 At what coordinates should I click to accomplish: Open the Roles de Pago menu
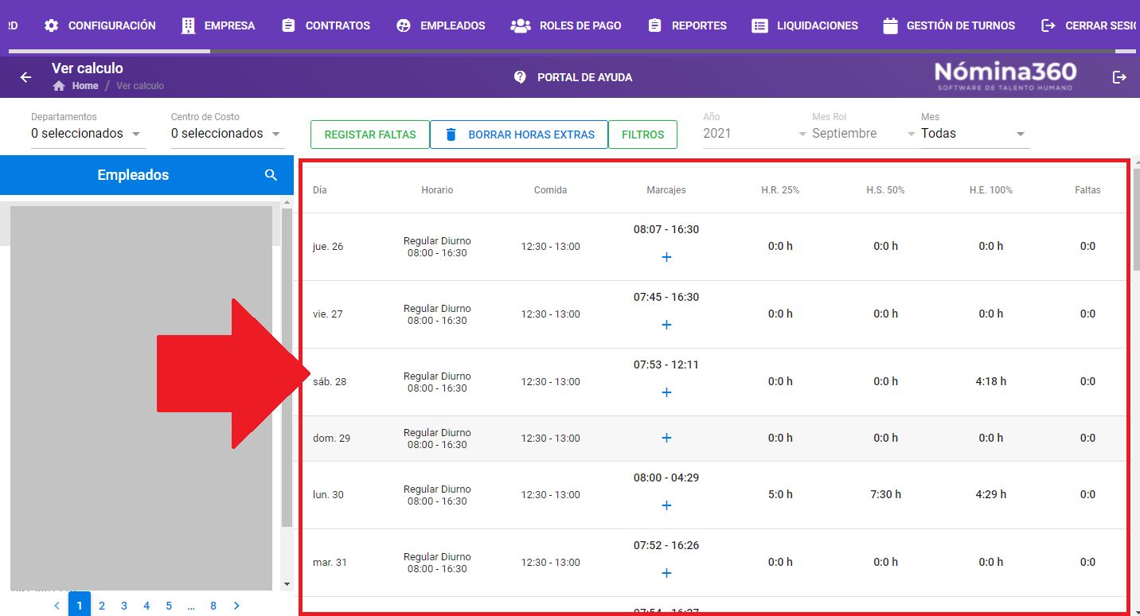pos(566,25)
